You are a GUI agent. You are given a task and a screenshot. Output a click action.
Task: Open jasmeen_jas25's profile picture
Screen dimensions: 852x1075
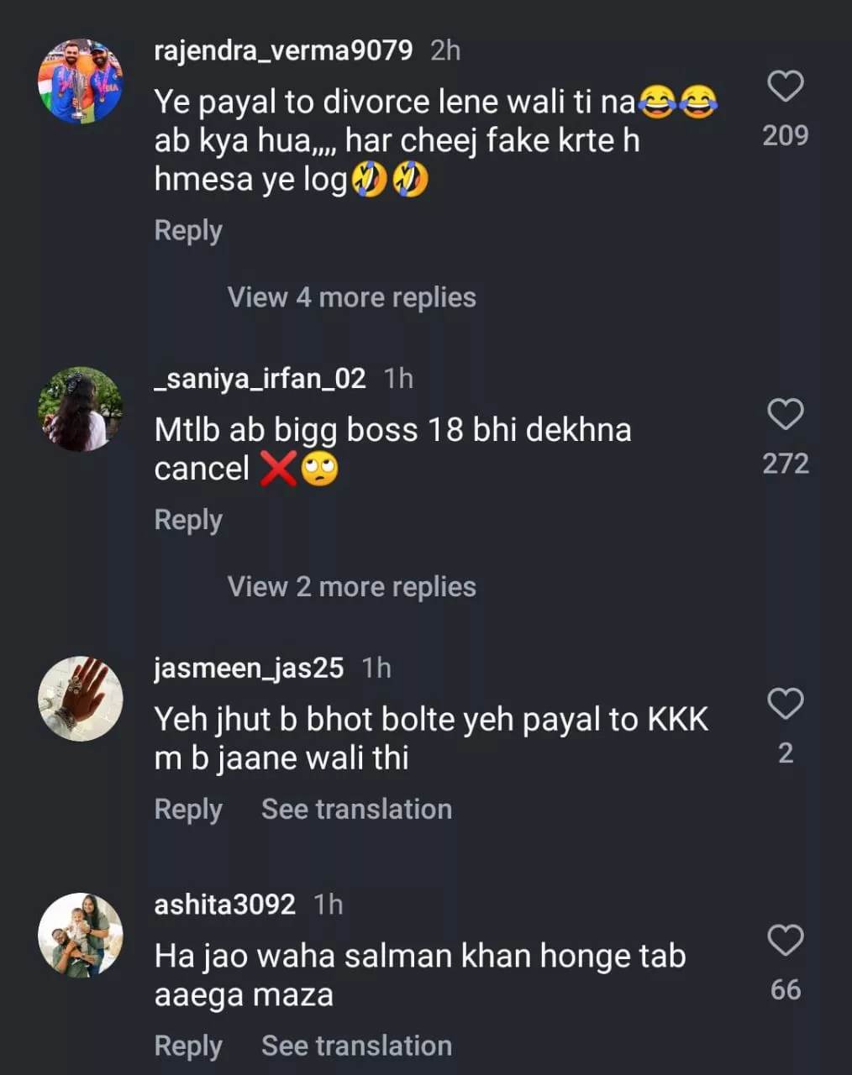pyautogui.click(x=81, y=698)
